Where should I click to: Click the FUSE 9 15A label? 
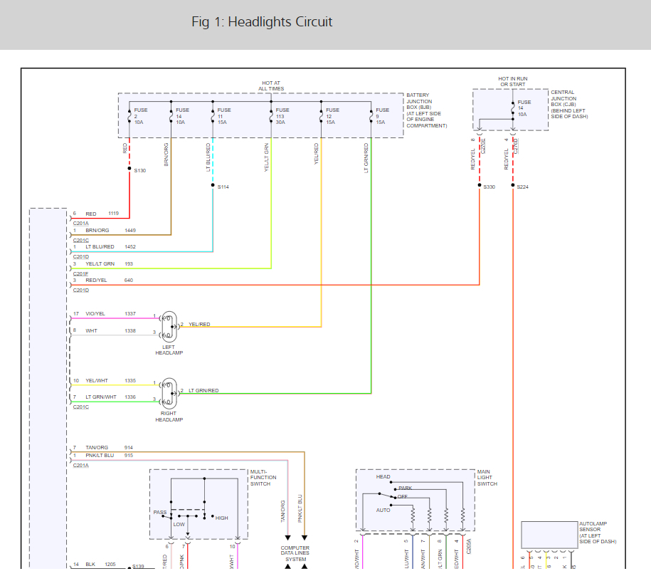(382, 116)
